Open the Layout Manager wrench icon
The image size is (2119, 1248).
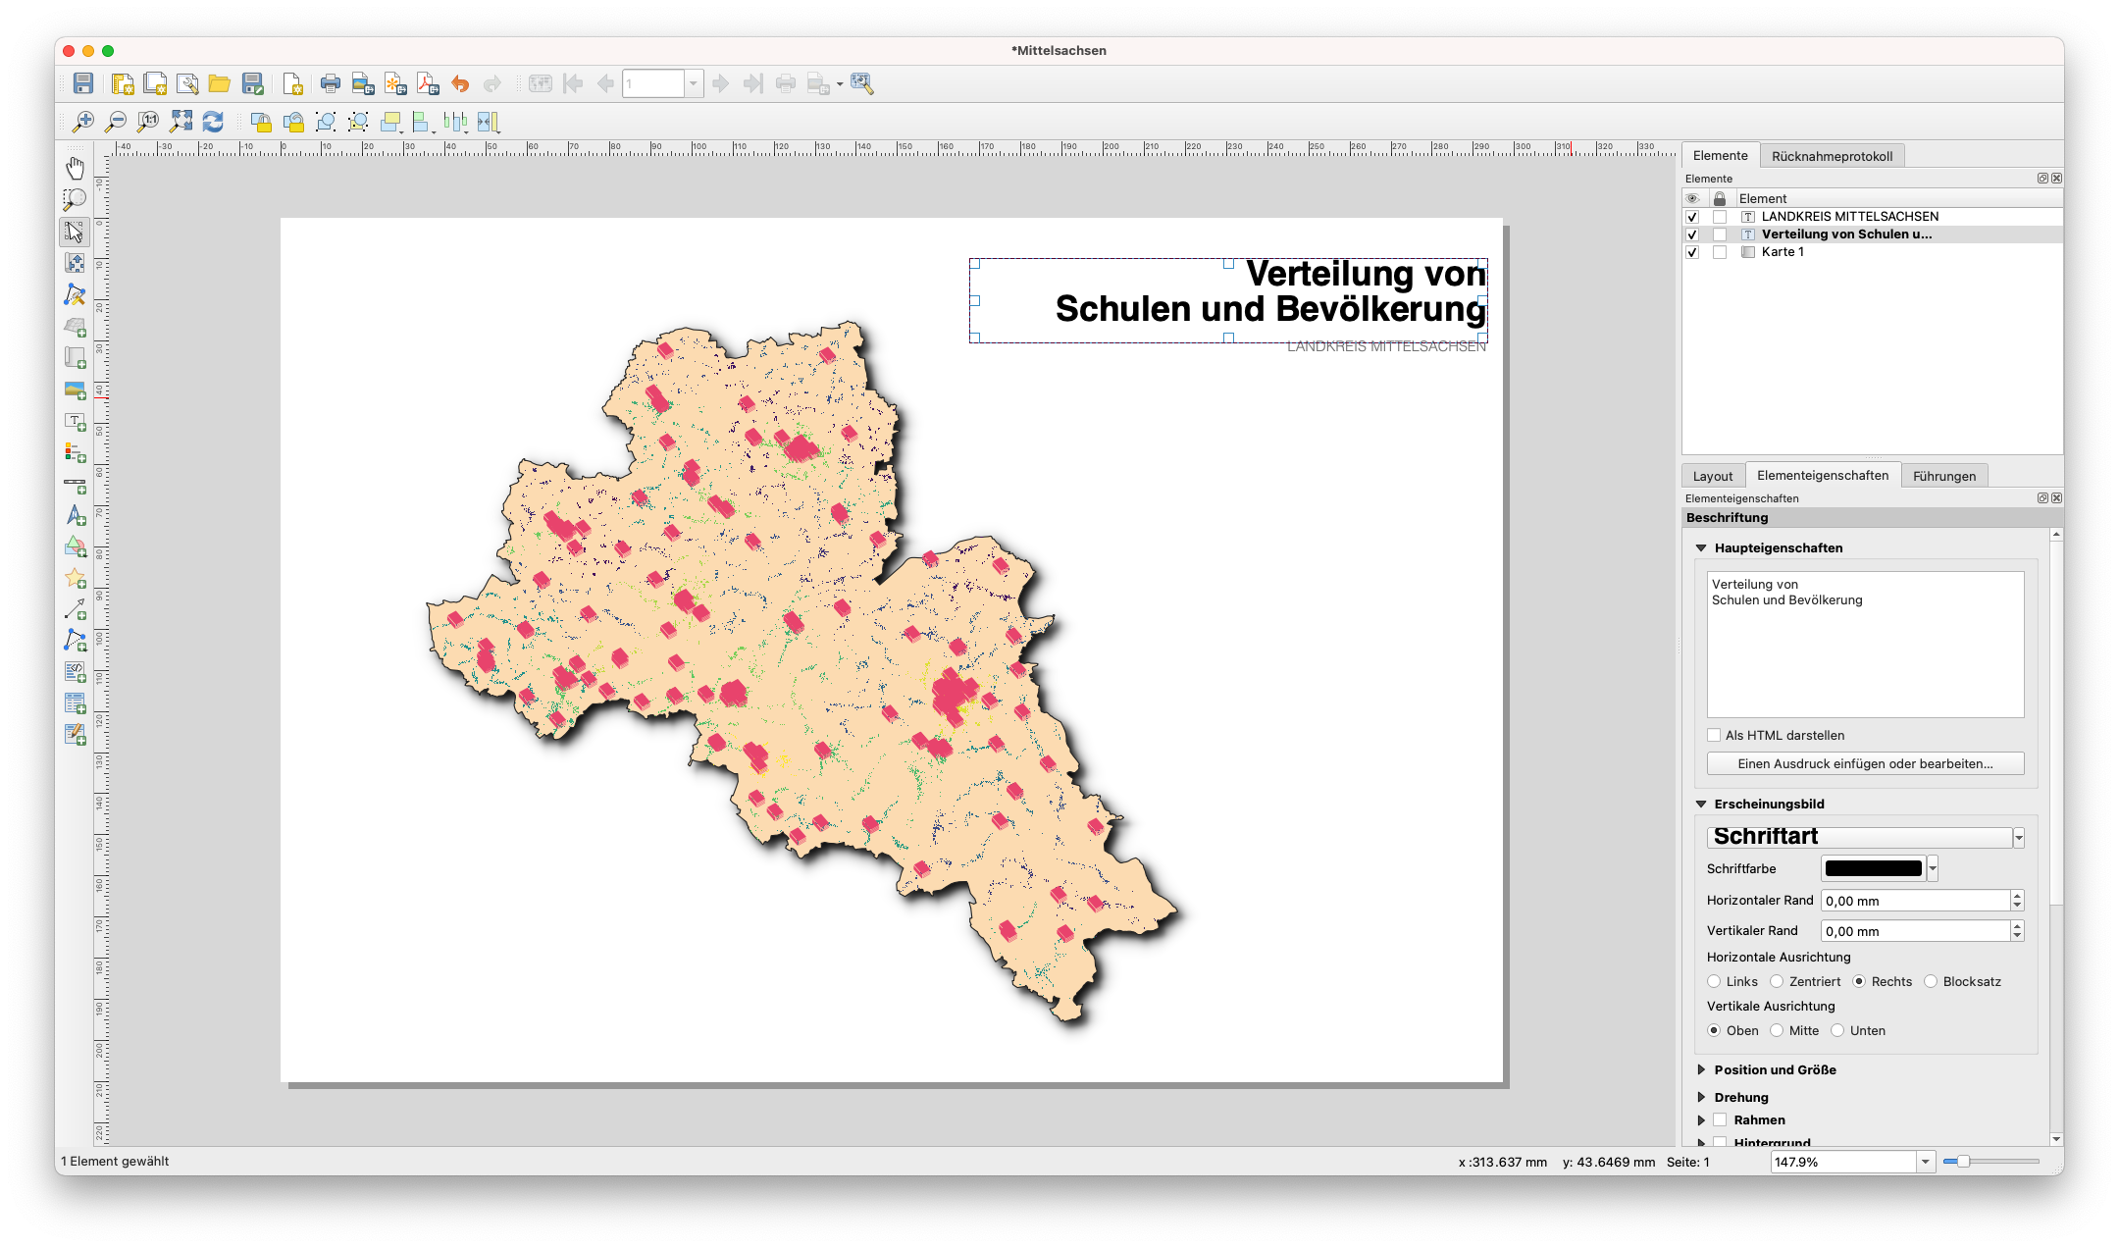(x=187, y=84)
